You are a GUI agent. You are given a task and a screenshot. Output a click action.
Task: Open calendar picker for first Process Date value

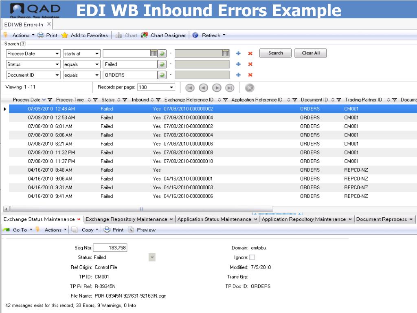point(154,53)
